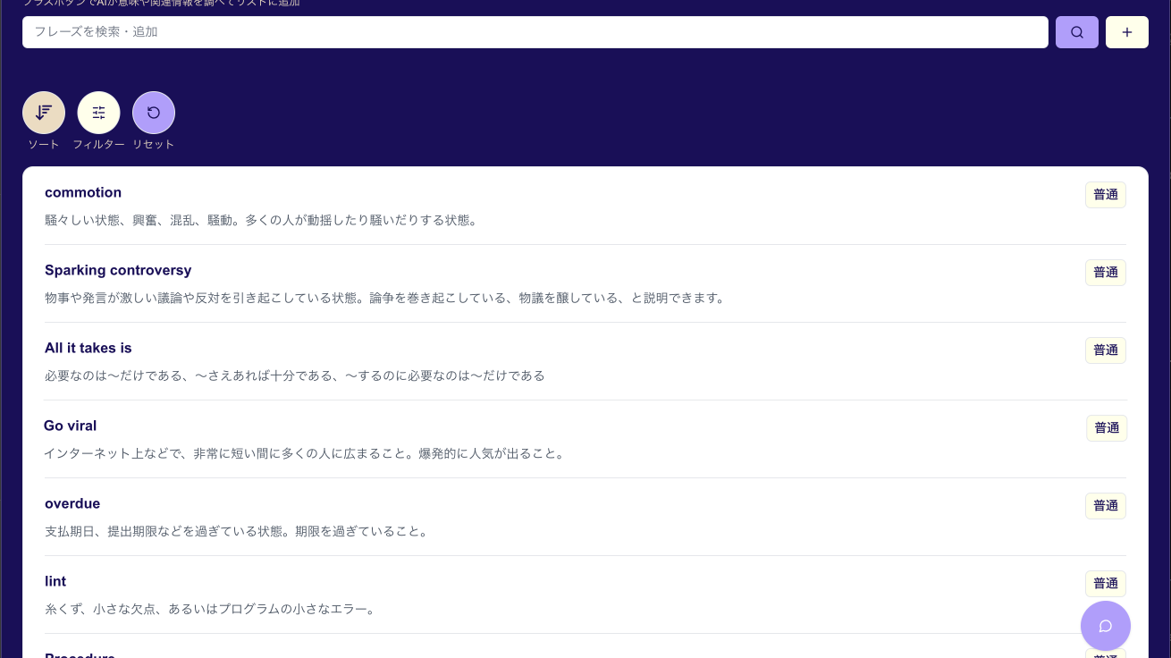Click the definition starting 支払期日、提出期限
This screenshot has height=658, width=1171.
[239, 531]
